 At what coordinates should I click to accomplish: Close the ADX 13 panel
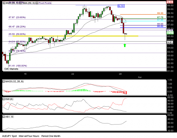[4, 117]
